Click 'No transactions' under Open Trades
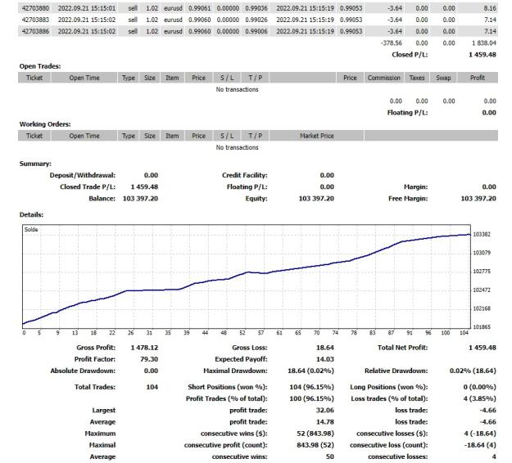The width and height of the screenshot is (512, 463). click(237, 89)
